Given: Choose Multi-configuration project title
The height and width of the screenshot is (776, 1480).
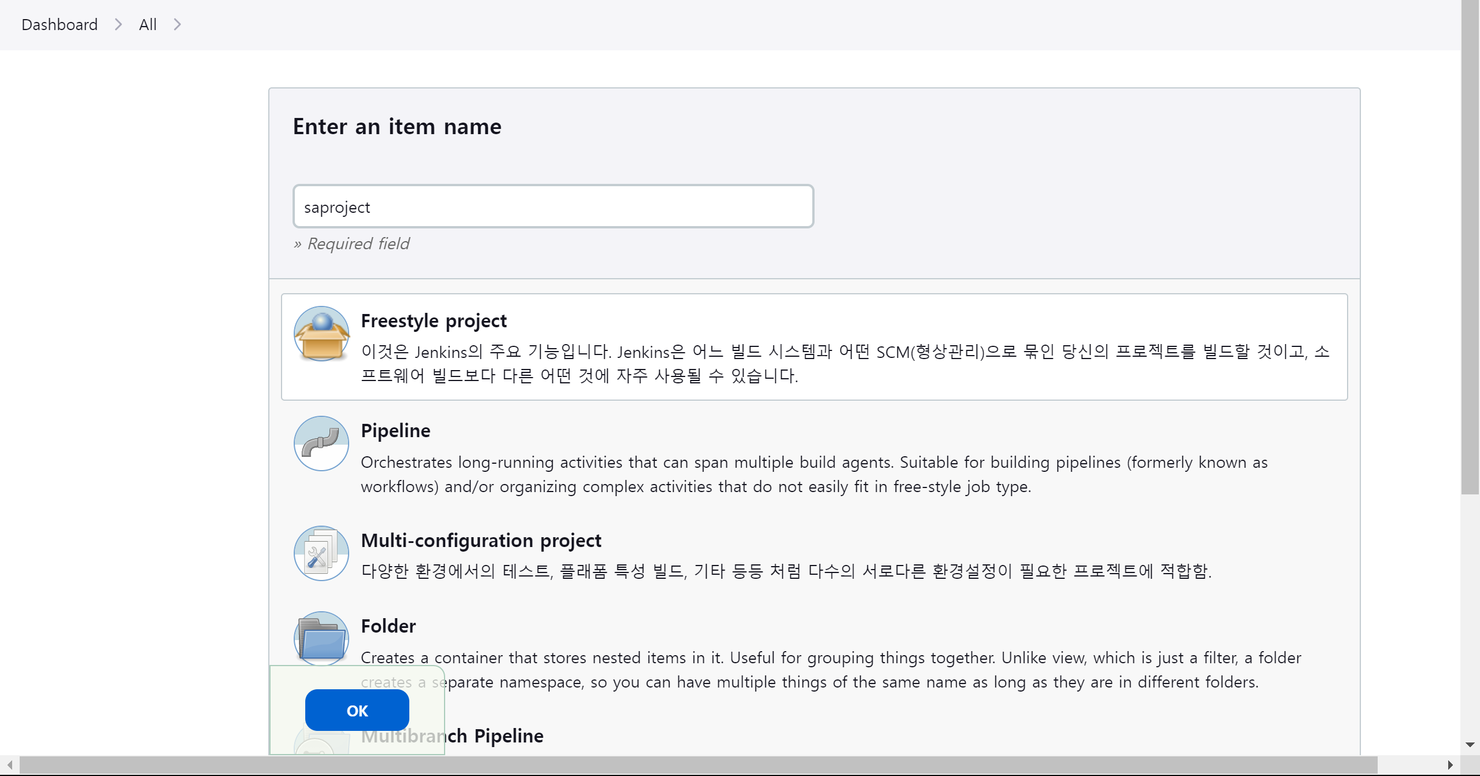Looking at the screenshot, I should click(x=481, y=540).
